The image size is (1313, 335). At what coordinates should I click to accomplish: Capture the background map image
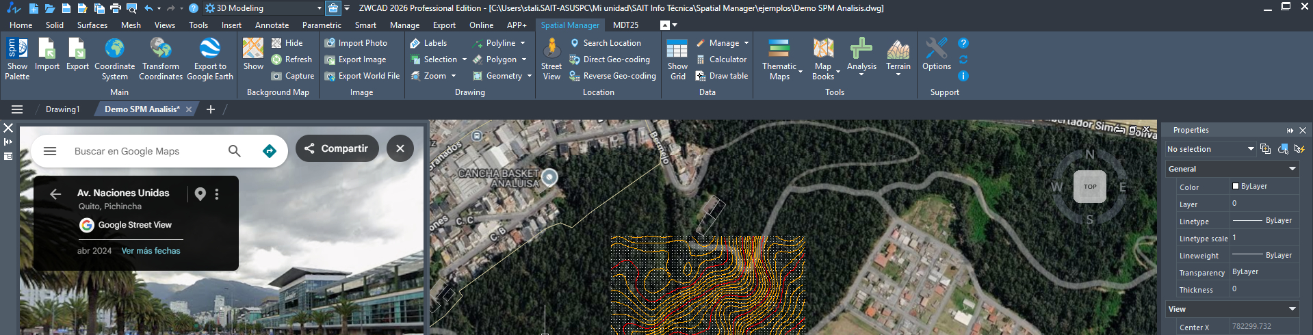coord(293,76)
